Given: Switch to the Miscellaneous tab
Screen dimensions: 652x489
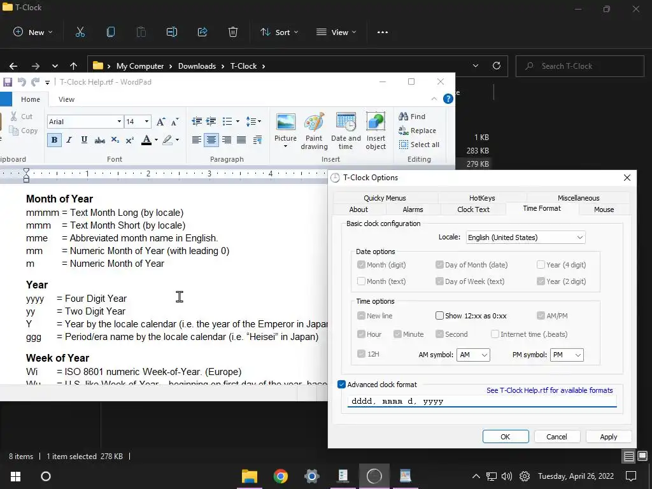Looking at the screenshot, I should pos(578,198).
